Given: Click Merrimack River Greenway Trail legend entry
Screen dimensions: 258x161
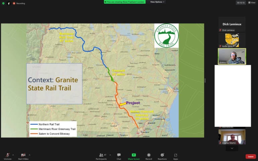Looking at the screenshot, I should point(53,129).
